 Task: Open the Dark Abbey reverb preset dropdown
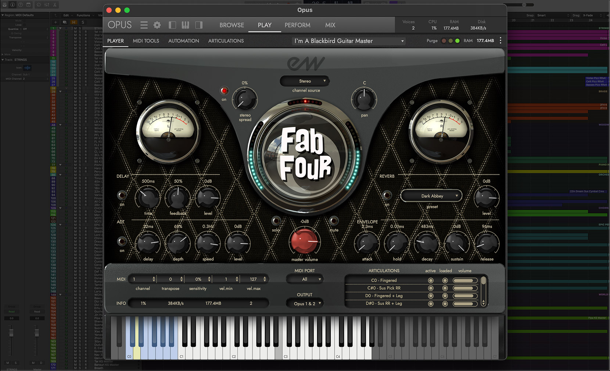coord(431,196)
